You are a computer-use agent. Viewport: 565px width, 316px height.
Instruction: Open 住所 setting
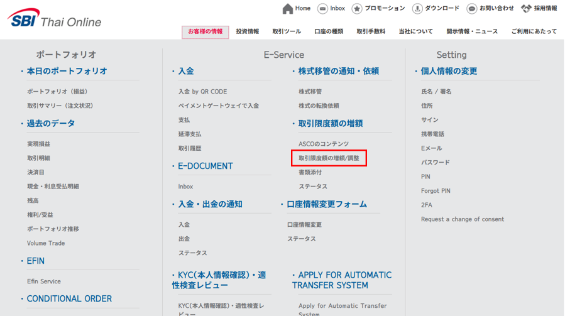[427, 106]
